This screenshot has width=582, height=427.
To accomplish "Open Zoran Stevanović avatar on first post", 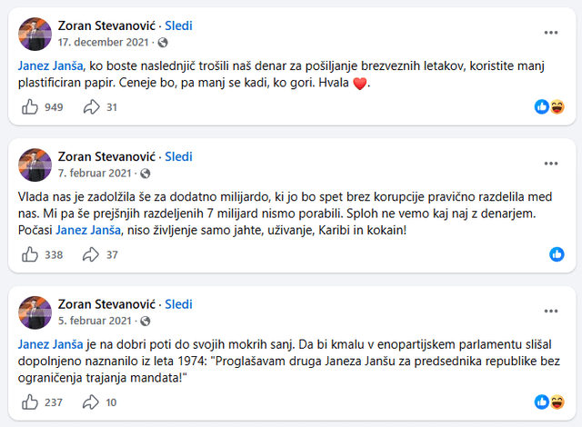I will click(x=35, y=34).
